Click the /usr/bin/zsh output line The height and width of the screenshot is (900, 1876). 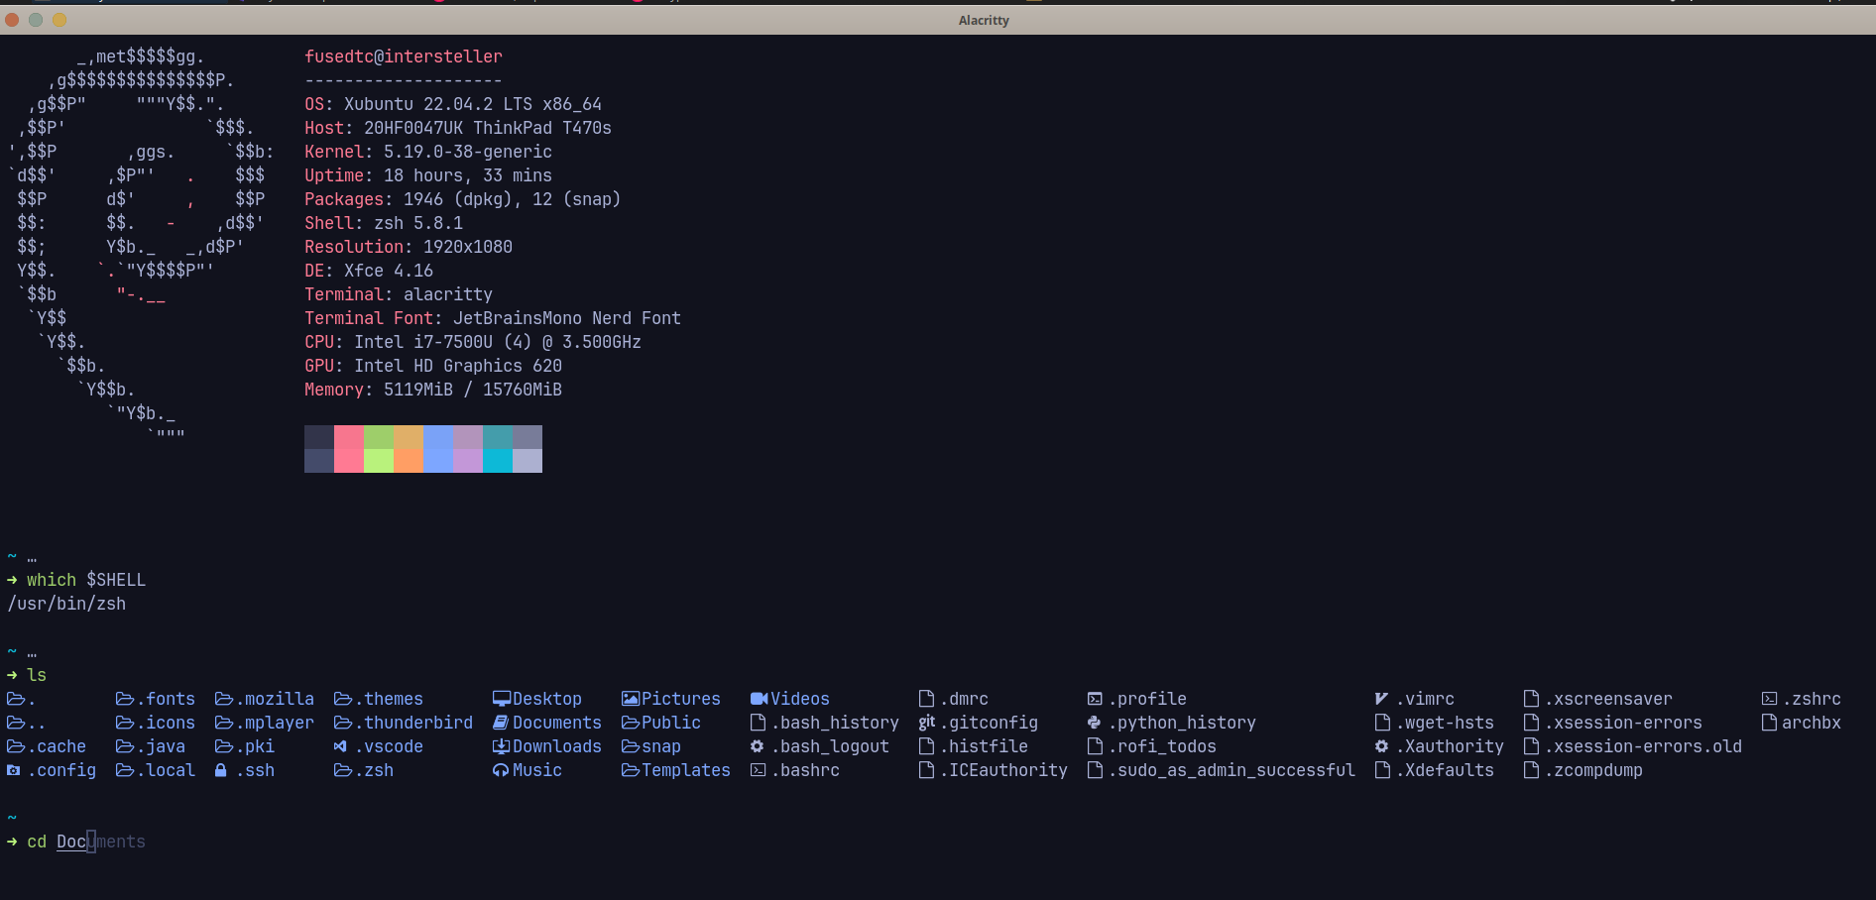pyautogui.click(x=66, y=604)
